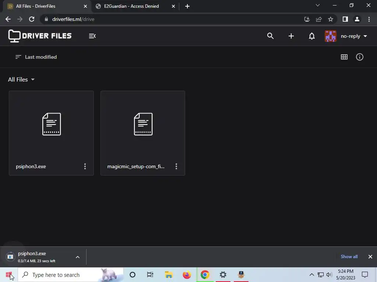
Task: Click the plus icon to add new file
Action: 291,36
